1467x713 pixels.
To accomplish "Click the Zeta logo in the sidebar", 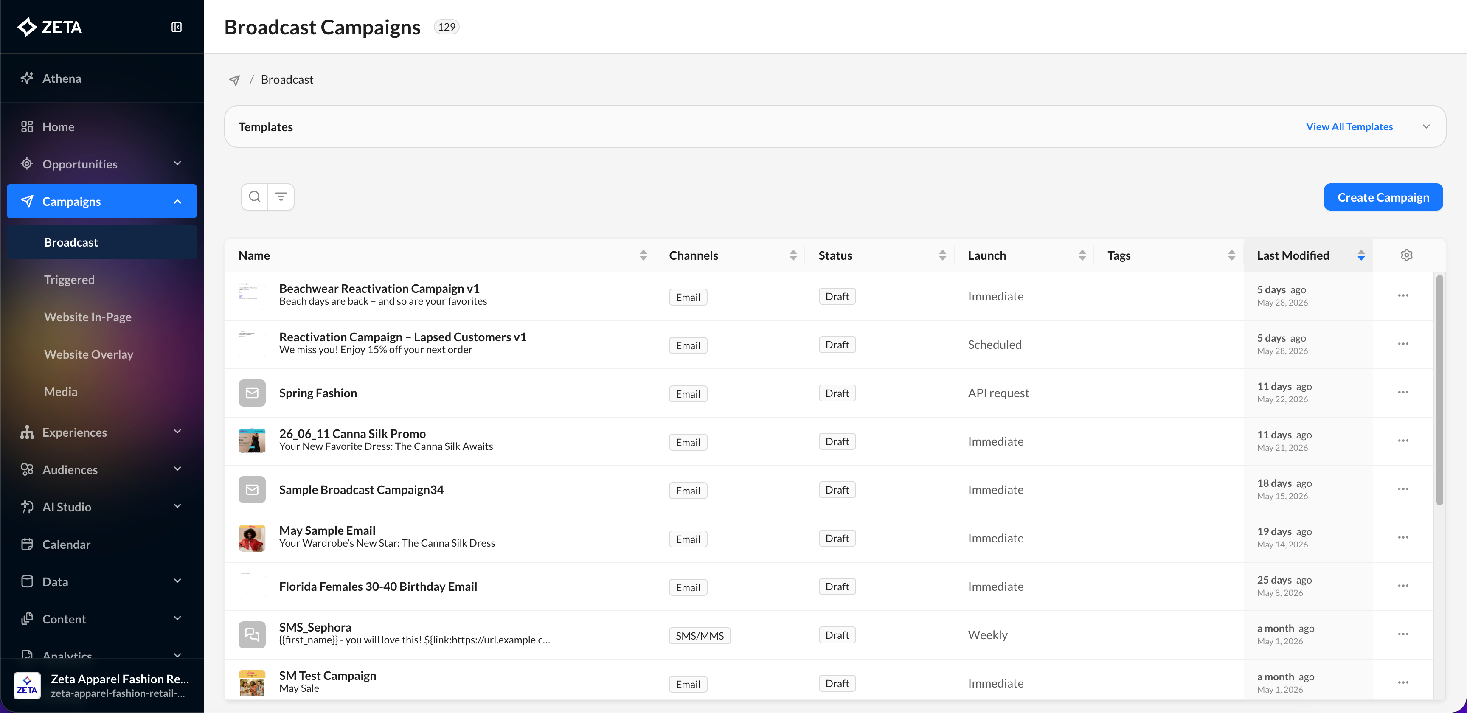I will click(x=50, y=27).
